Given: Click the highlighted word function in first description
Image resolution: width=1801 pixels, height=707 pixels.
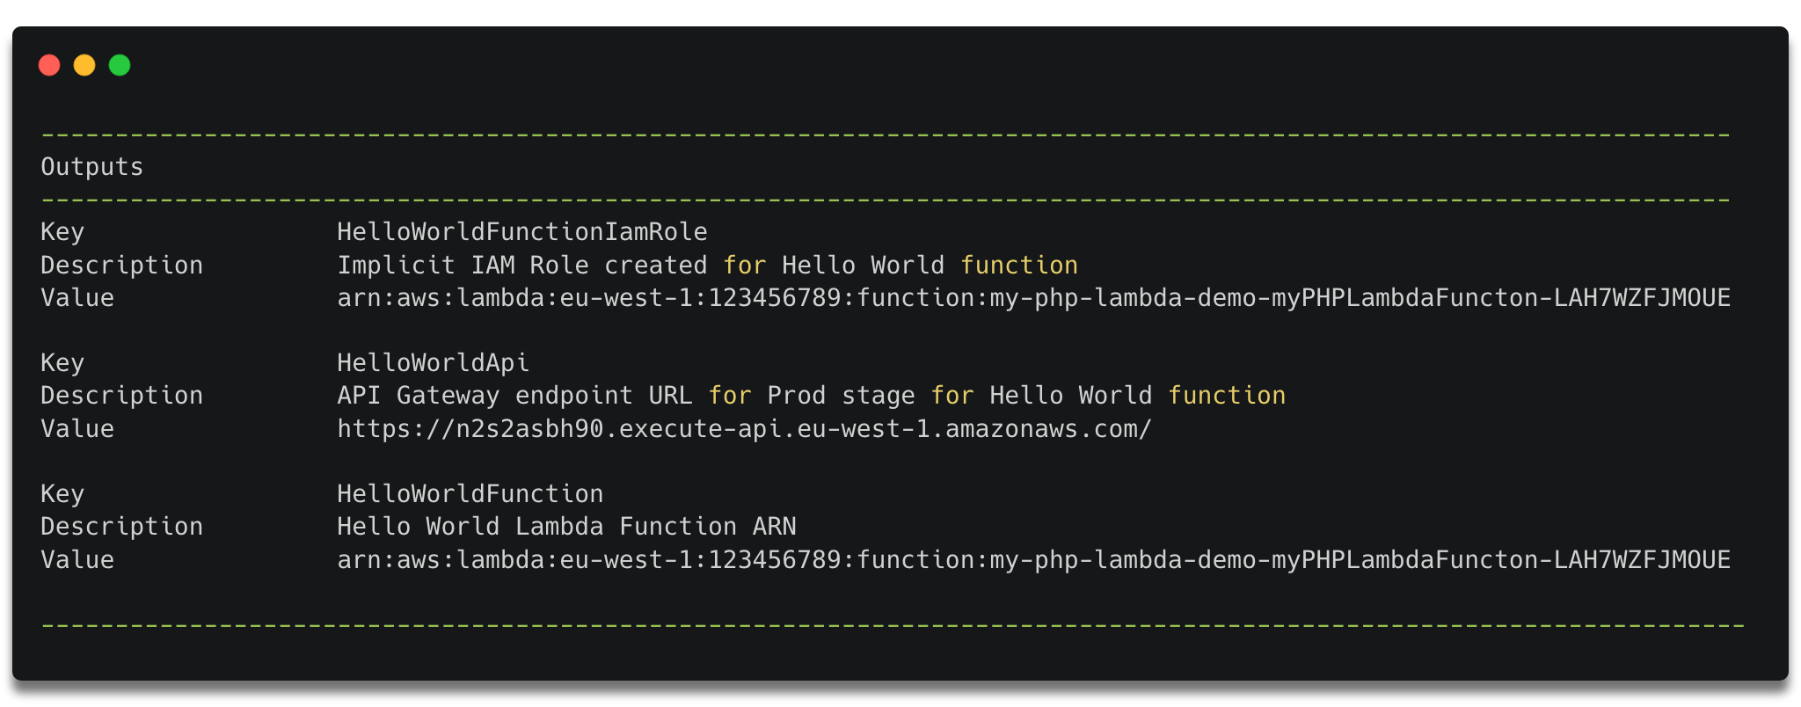Looking at the screenshot, I should [x=1019, y=266].
